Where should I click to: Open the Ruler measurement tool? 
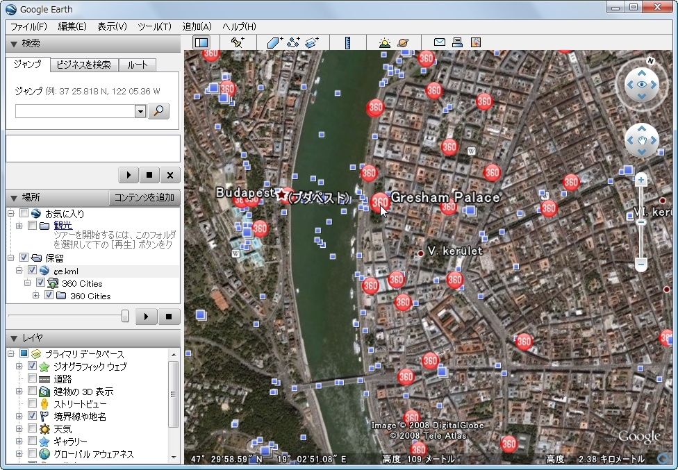[x=347, y=42]
